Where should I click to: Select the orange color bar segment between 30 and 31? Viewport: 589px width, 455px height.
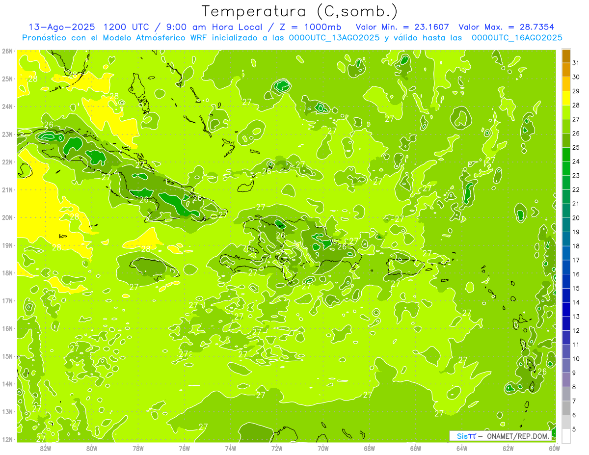(566, 70)
